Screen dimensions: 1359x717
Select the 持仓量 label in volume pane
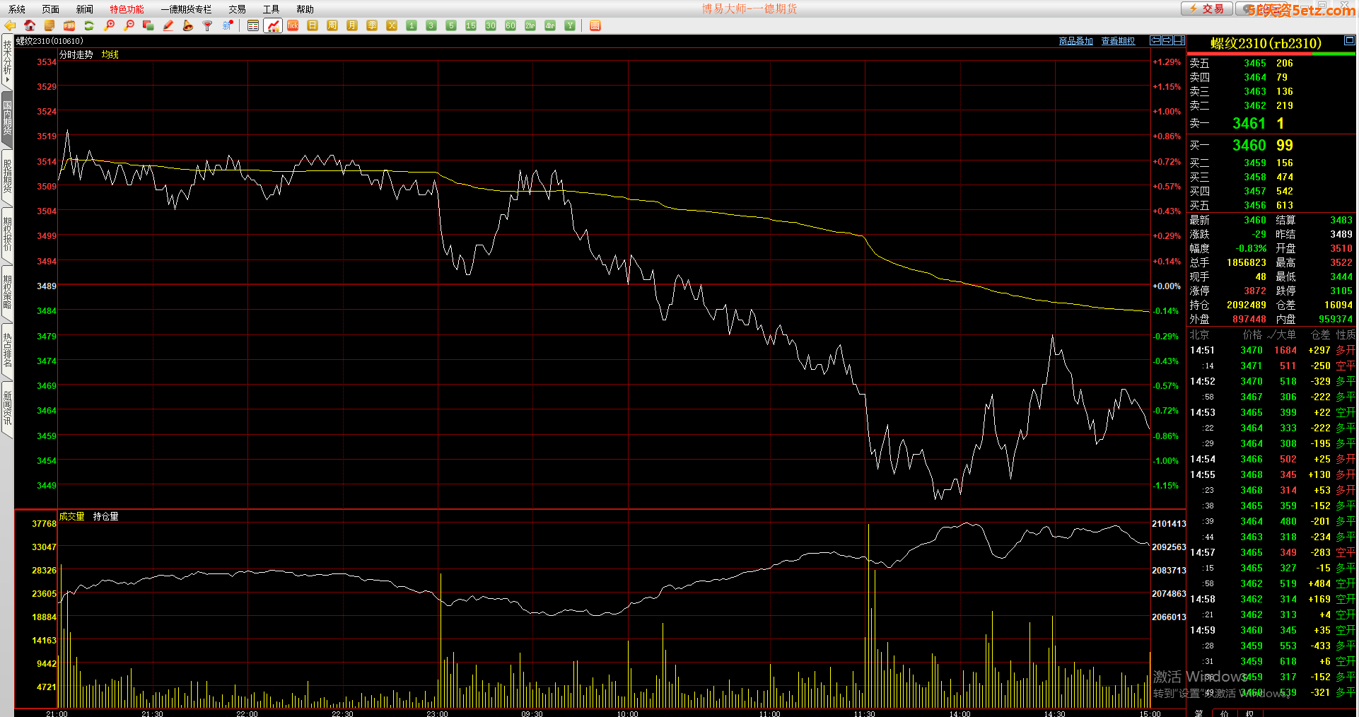click(x=105, y=516)
